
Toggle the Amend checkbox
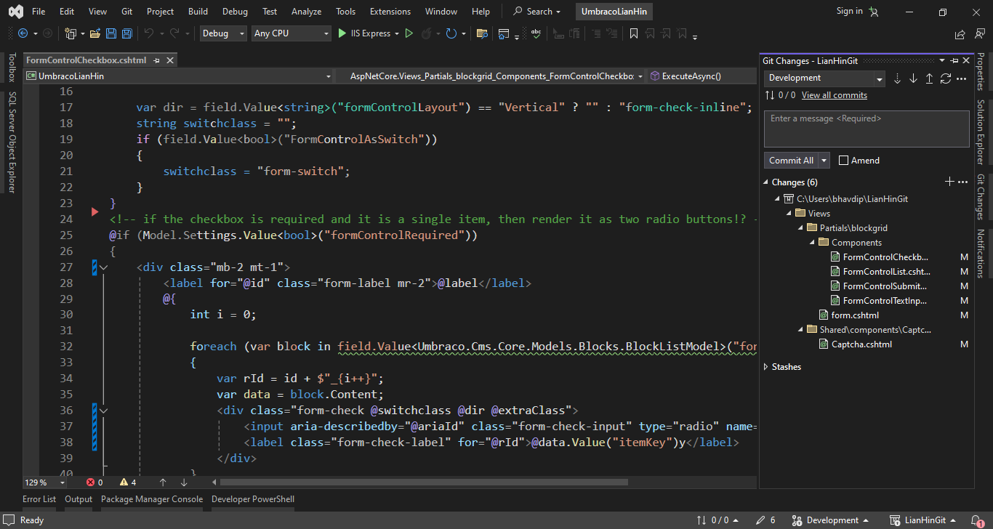pyautogui.click(x=843, y=161)
